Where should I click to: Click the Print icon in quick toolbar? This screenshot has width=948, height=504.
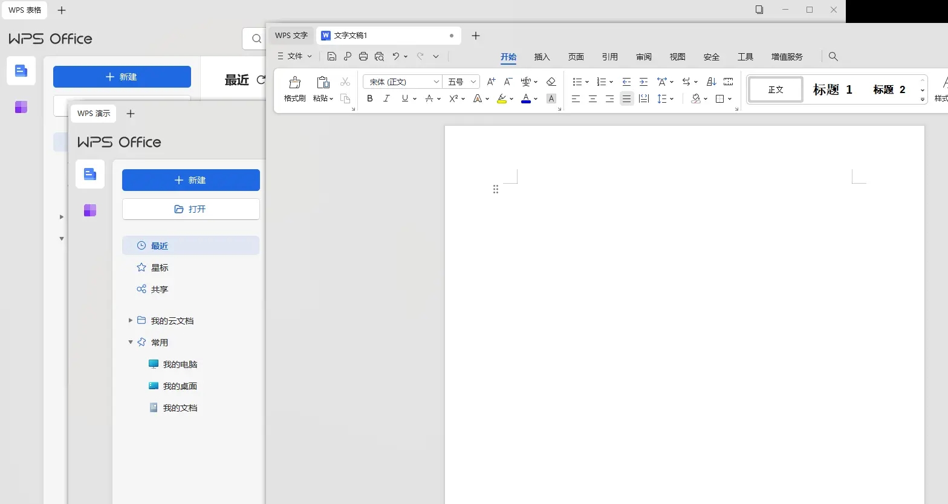[363, 56]
